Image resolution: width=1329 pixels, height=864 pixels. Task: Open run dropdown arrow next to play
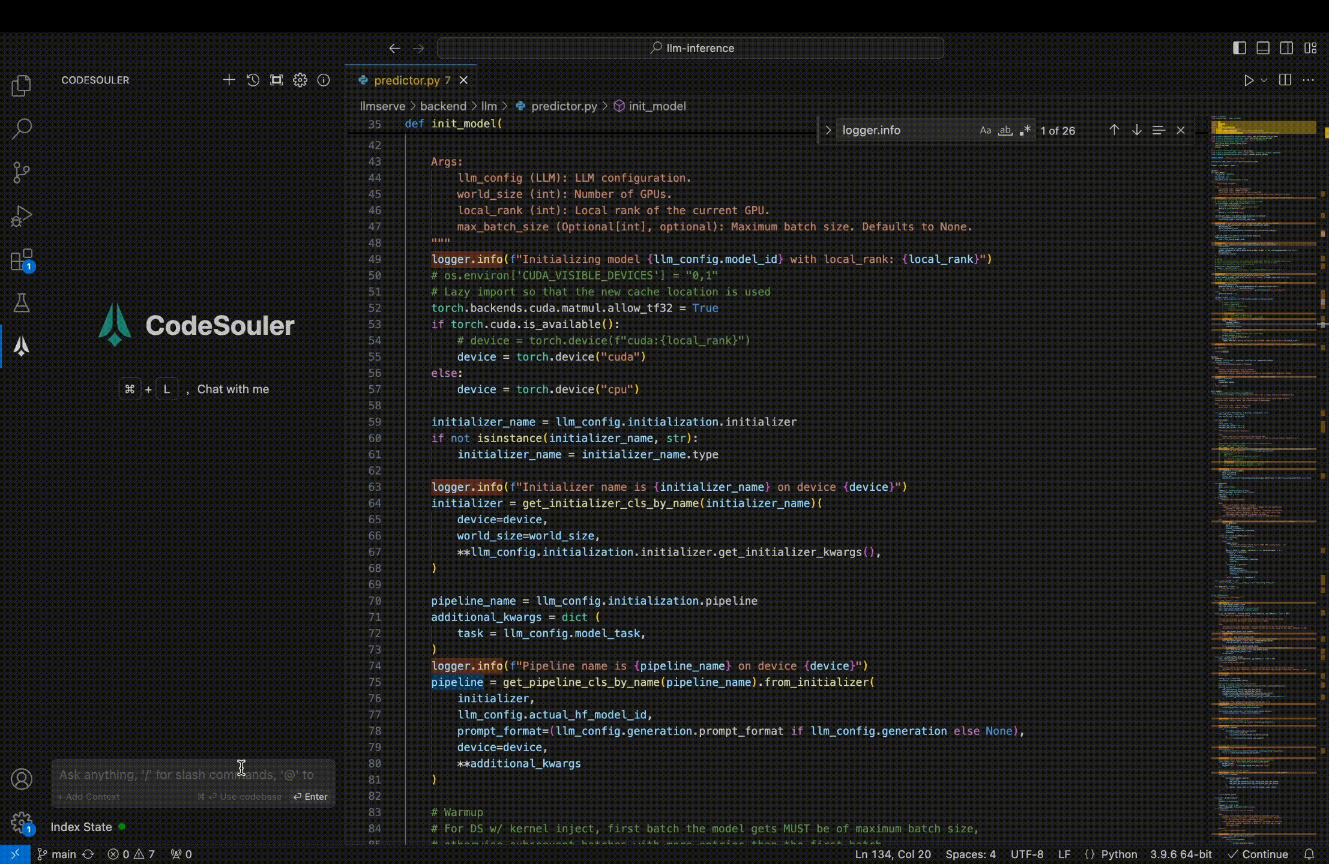click(1264, 80)
